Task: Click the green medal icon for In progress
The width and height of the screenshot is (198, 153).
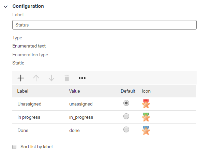Action: point(146,117)
